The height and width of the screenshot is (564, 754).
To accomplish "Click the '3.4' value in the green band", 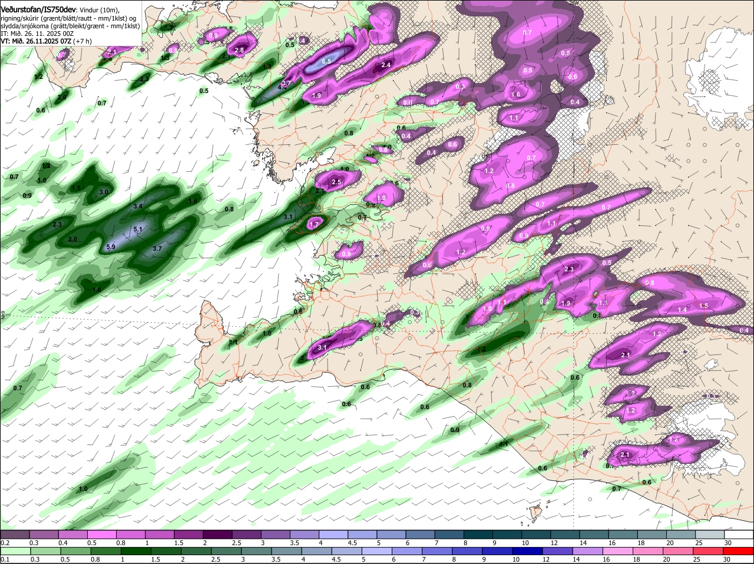I will pos(138,206).
